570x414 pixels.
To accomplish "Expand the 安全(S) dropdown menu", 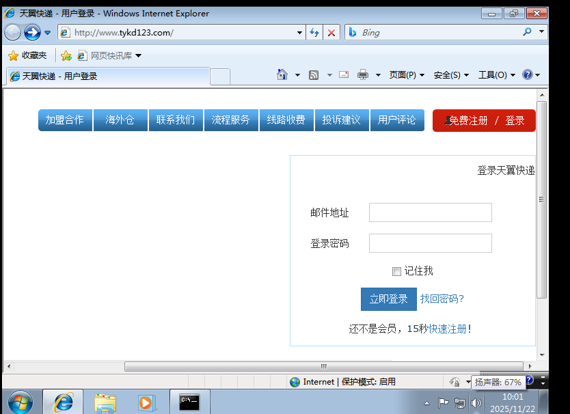I will click(450, 75).
